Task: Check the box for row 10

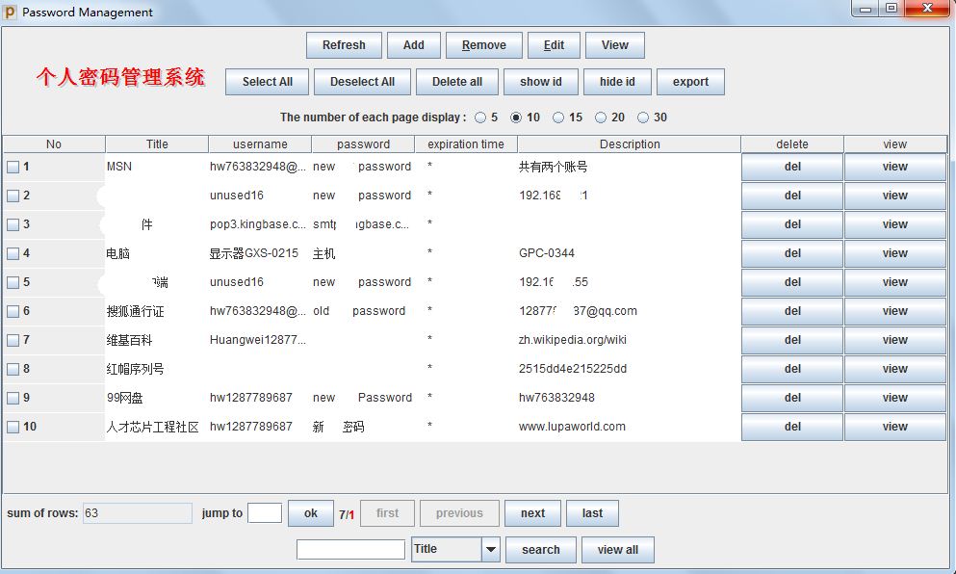Action: click(x=13, y=427)
